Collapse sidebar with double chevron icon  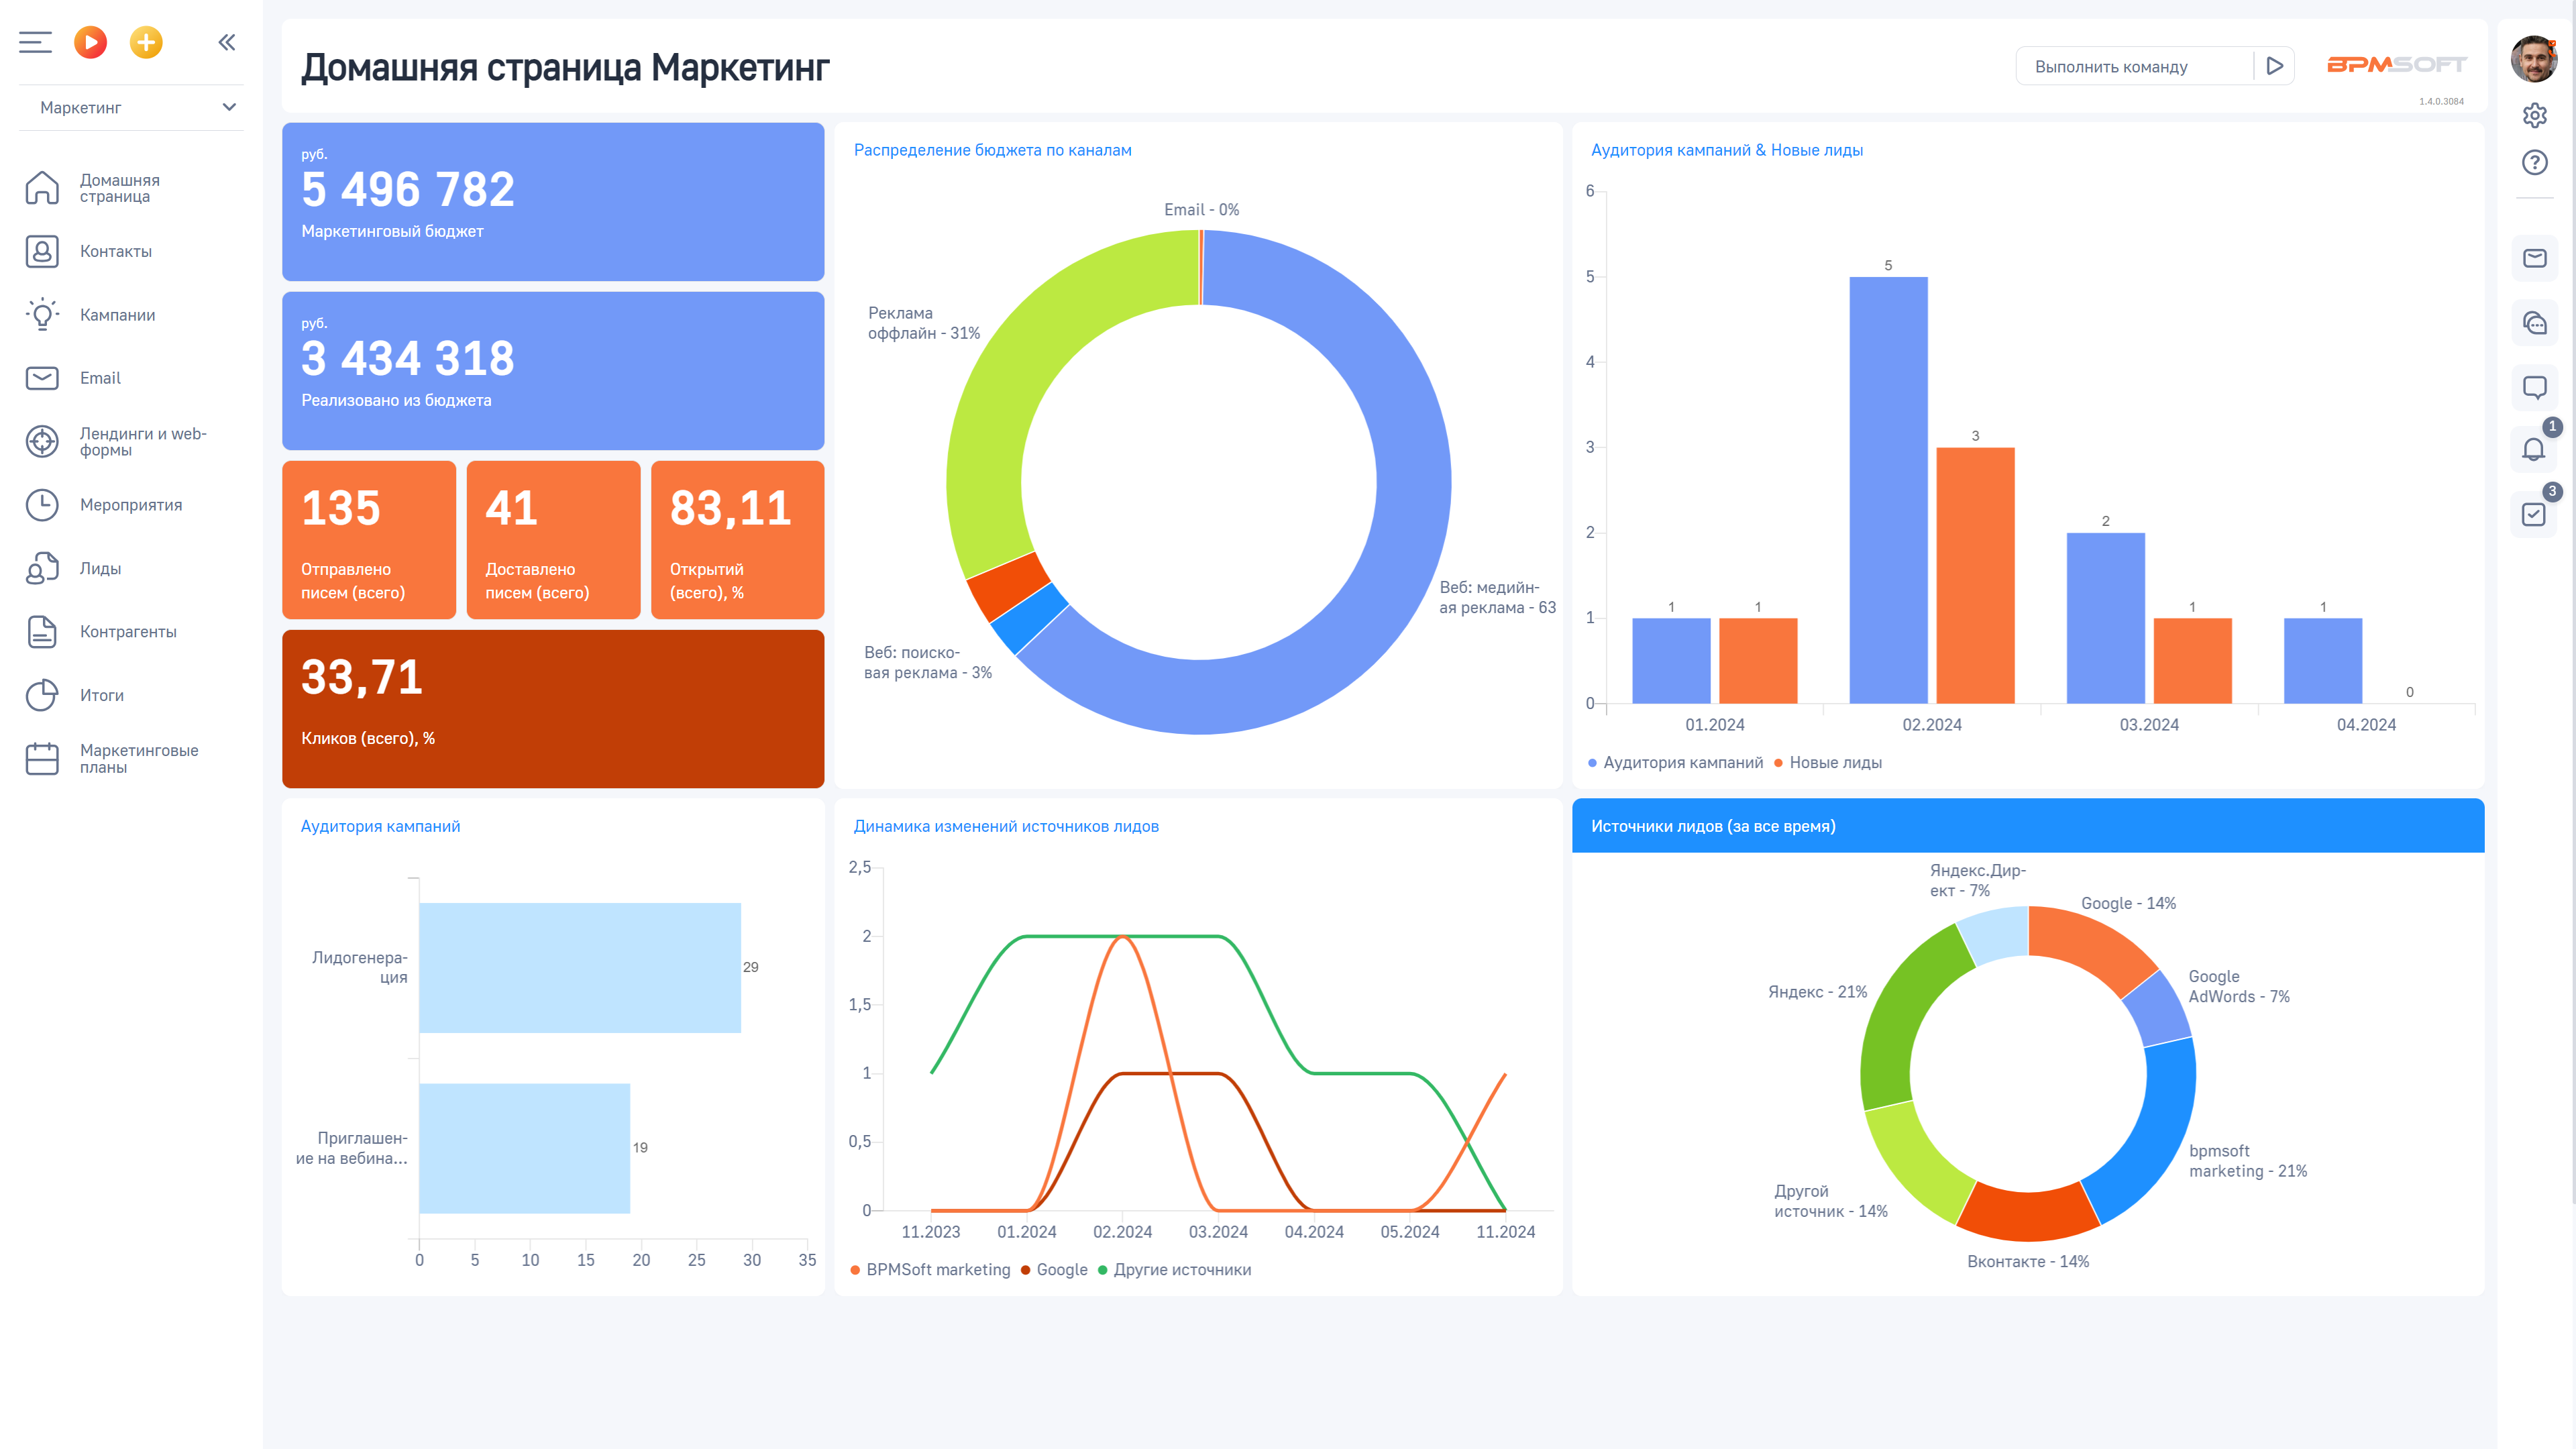[x=227, y=42]
